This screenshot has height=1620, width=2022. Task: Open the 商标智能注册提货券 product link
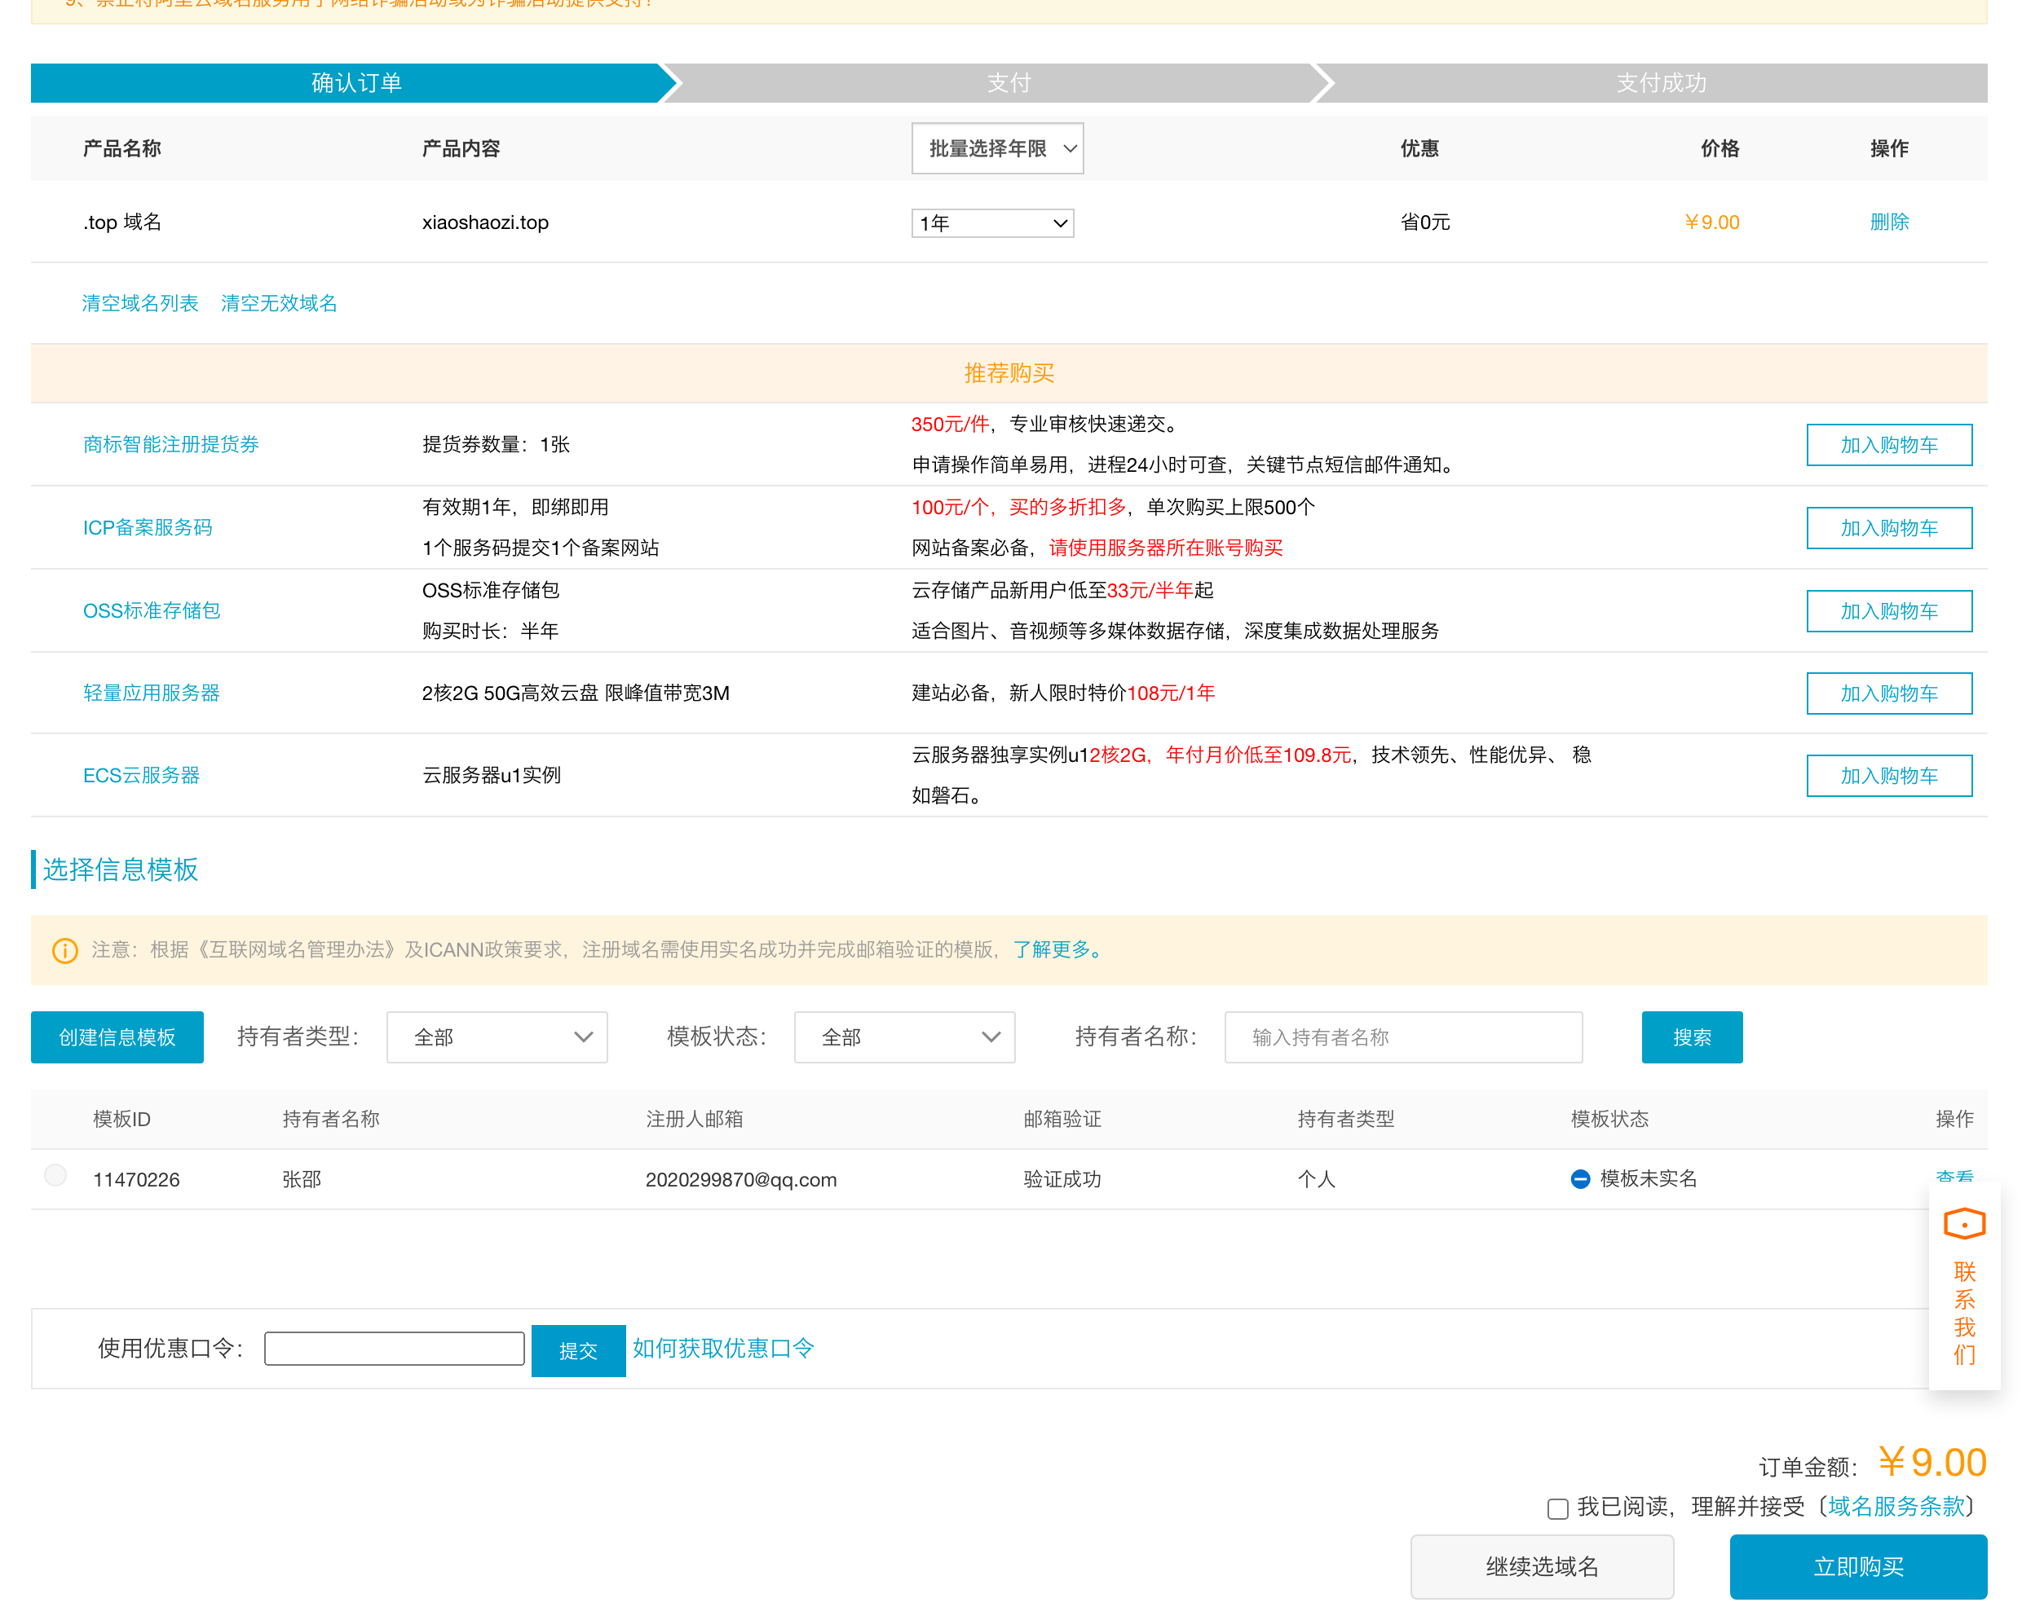tap(170, 444)
